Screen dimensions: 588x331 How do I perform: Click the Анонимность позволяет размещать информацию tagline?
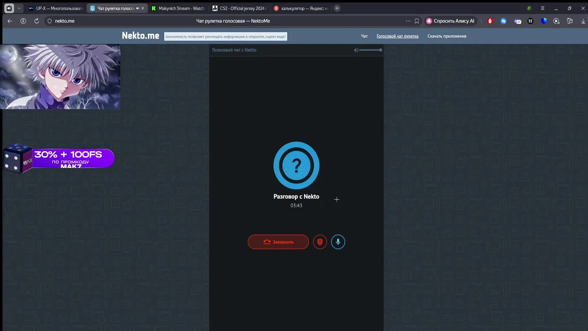226,36
